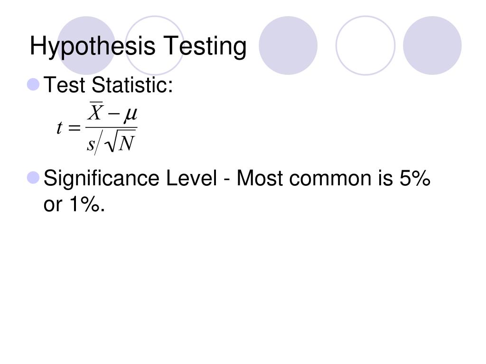Click the word 'Testing' in the title
The height and width of the screenshot is (364, 486).
(205, 46)
